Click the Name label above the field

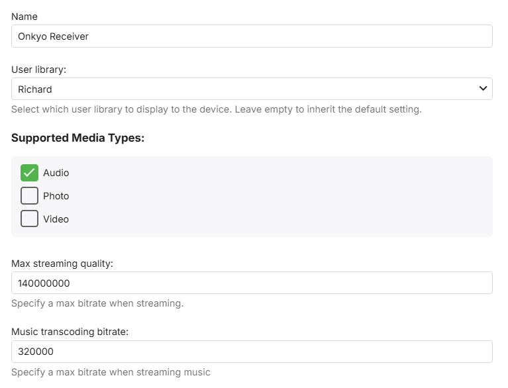coord(25,15)
